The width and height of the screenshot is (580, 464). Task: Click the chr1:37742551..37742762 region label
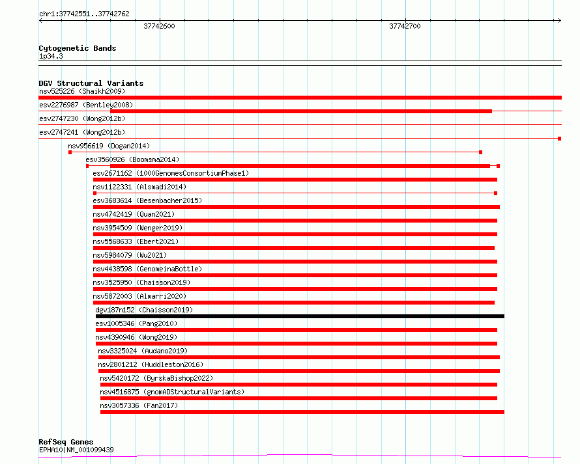pos(84,14)
